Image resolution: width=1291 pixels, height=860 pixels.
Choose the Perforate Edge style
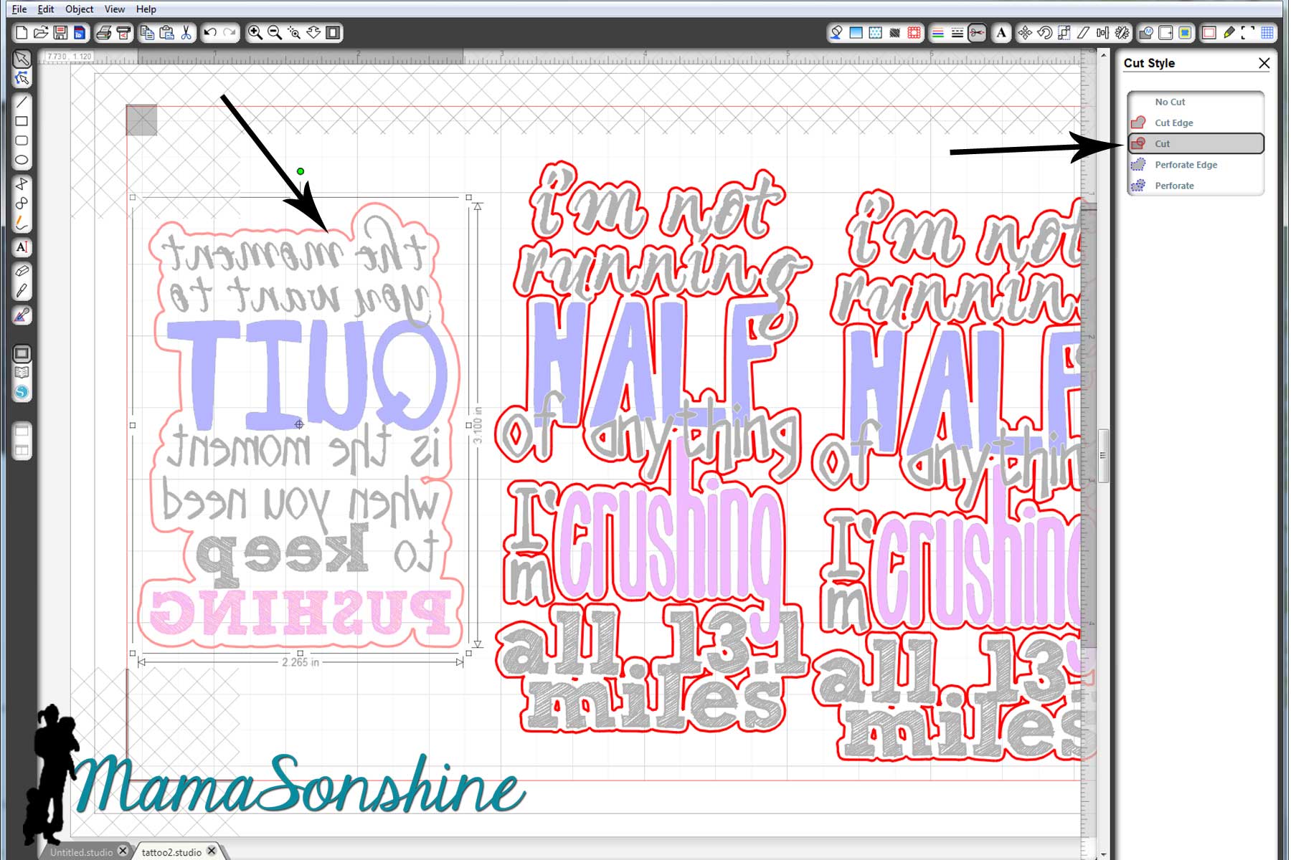(1185, 165)
